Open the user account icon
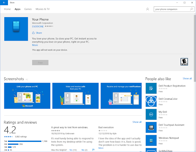 point(148,9)
